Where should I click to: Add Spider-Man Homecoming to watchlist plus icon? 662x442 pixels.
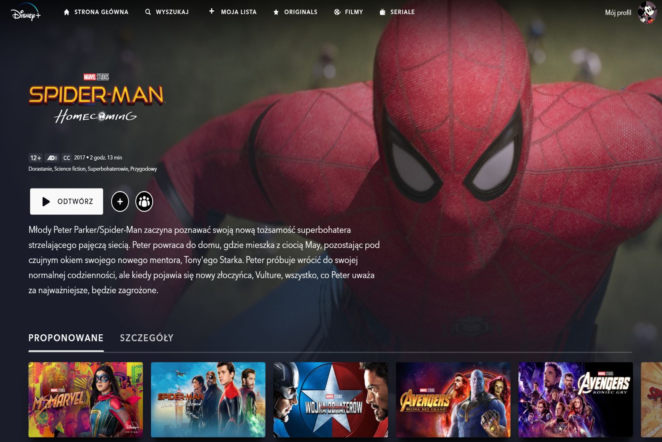[120, 202]
